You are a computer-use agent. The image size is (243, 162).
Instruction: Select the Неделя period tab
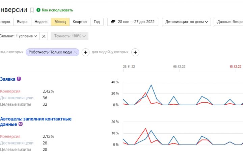[41, 22]
